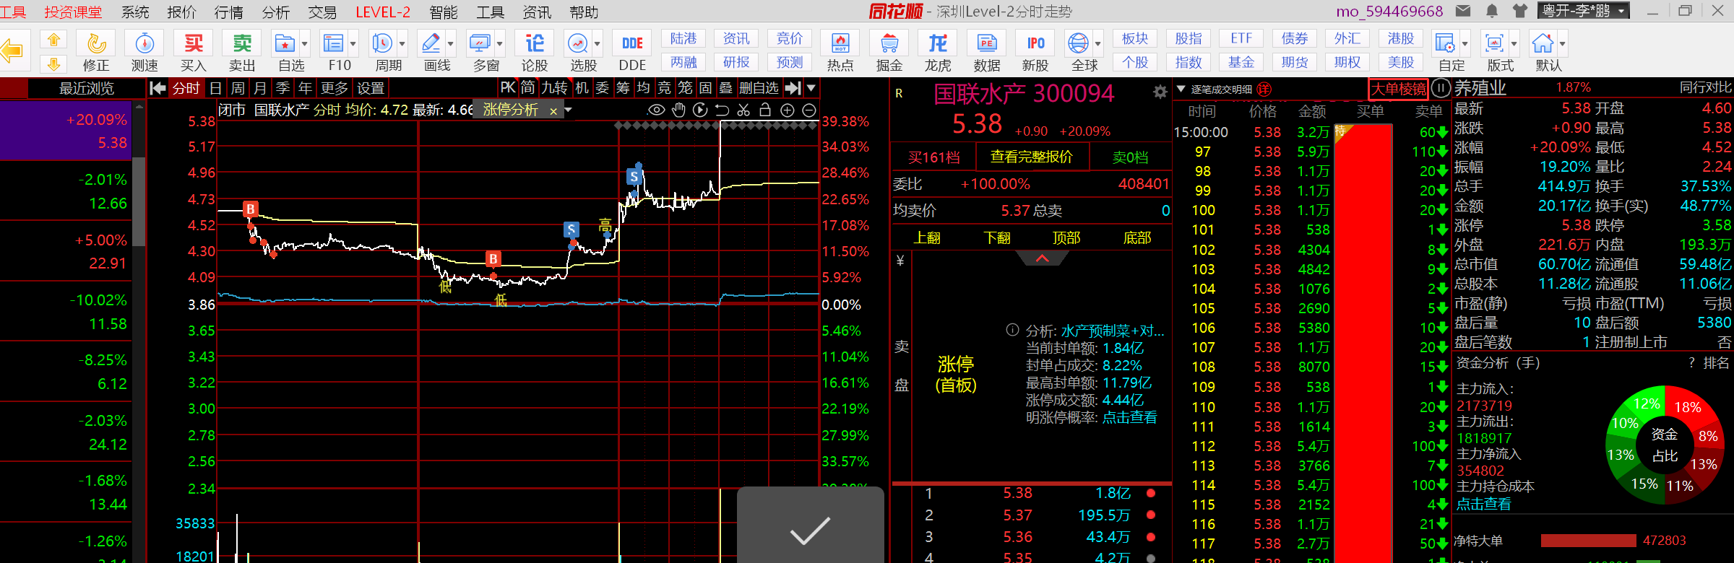Collapse the red chevron above the 卖盘 panel
Screen dimensions: 1734x563
[x=1041, y=258]
